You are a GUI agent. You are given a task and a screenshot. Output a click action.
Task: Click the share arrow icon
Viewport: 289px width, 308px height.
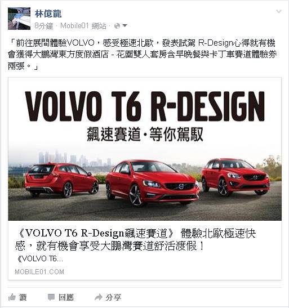point(99,297)
